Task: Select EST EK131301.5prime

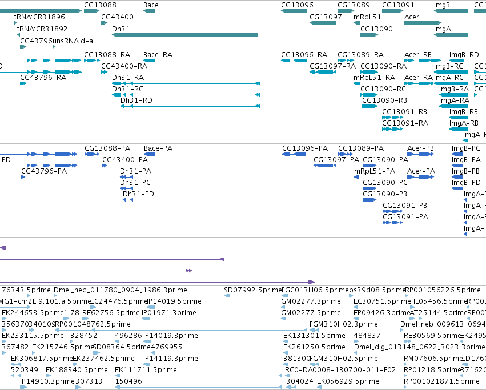Action: click(314, 336)
